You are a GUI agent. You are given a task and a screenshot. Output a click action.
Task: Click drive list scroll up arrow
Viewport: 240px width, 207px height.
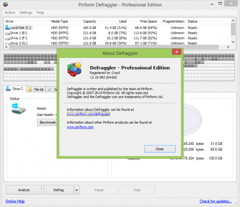coord(233,20)
